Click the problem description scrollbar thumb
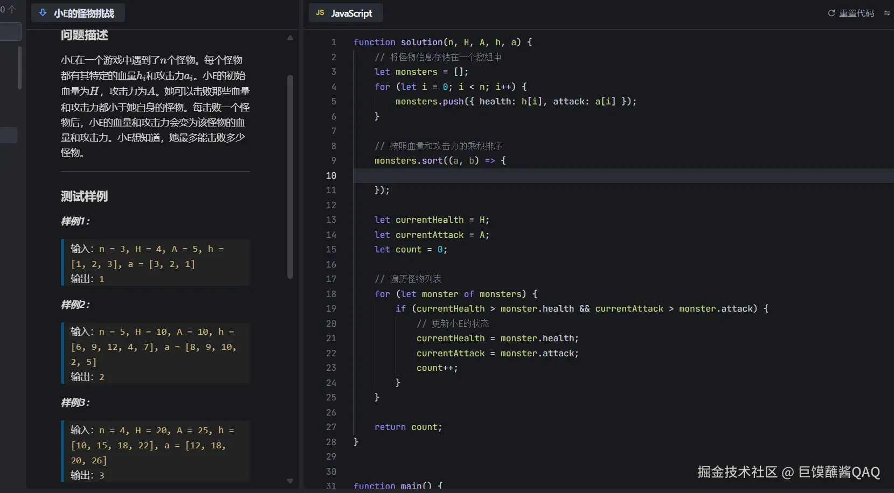Image resolution: width=894 pixels, height=493 pixels. pos(290,178)
